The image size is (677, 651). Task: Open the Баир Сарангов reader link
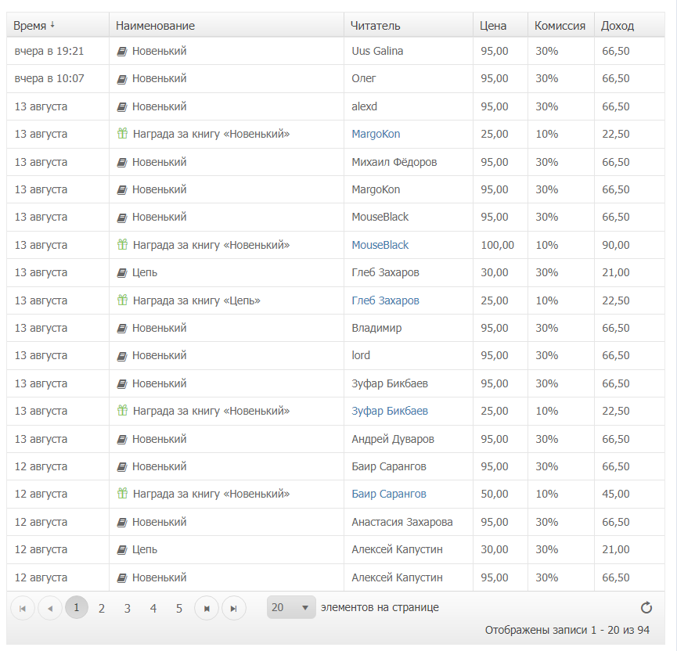[x=389, y=494]
